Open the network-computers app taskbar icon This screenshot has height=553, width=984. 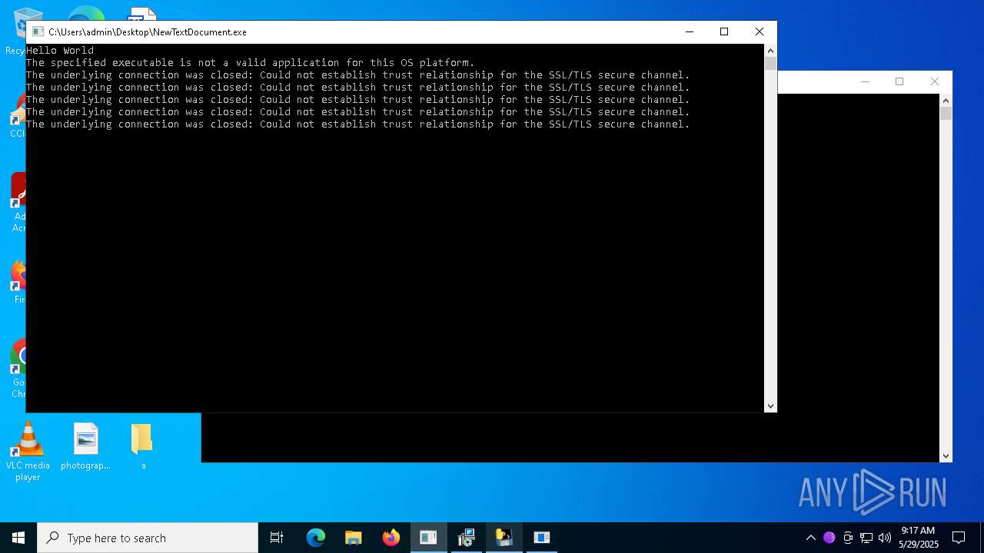click(466, 538)
